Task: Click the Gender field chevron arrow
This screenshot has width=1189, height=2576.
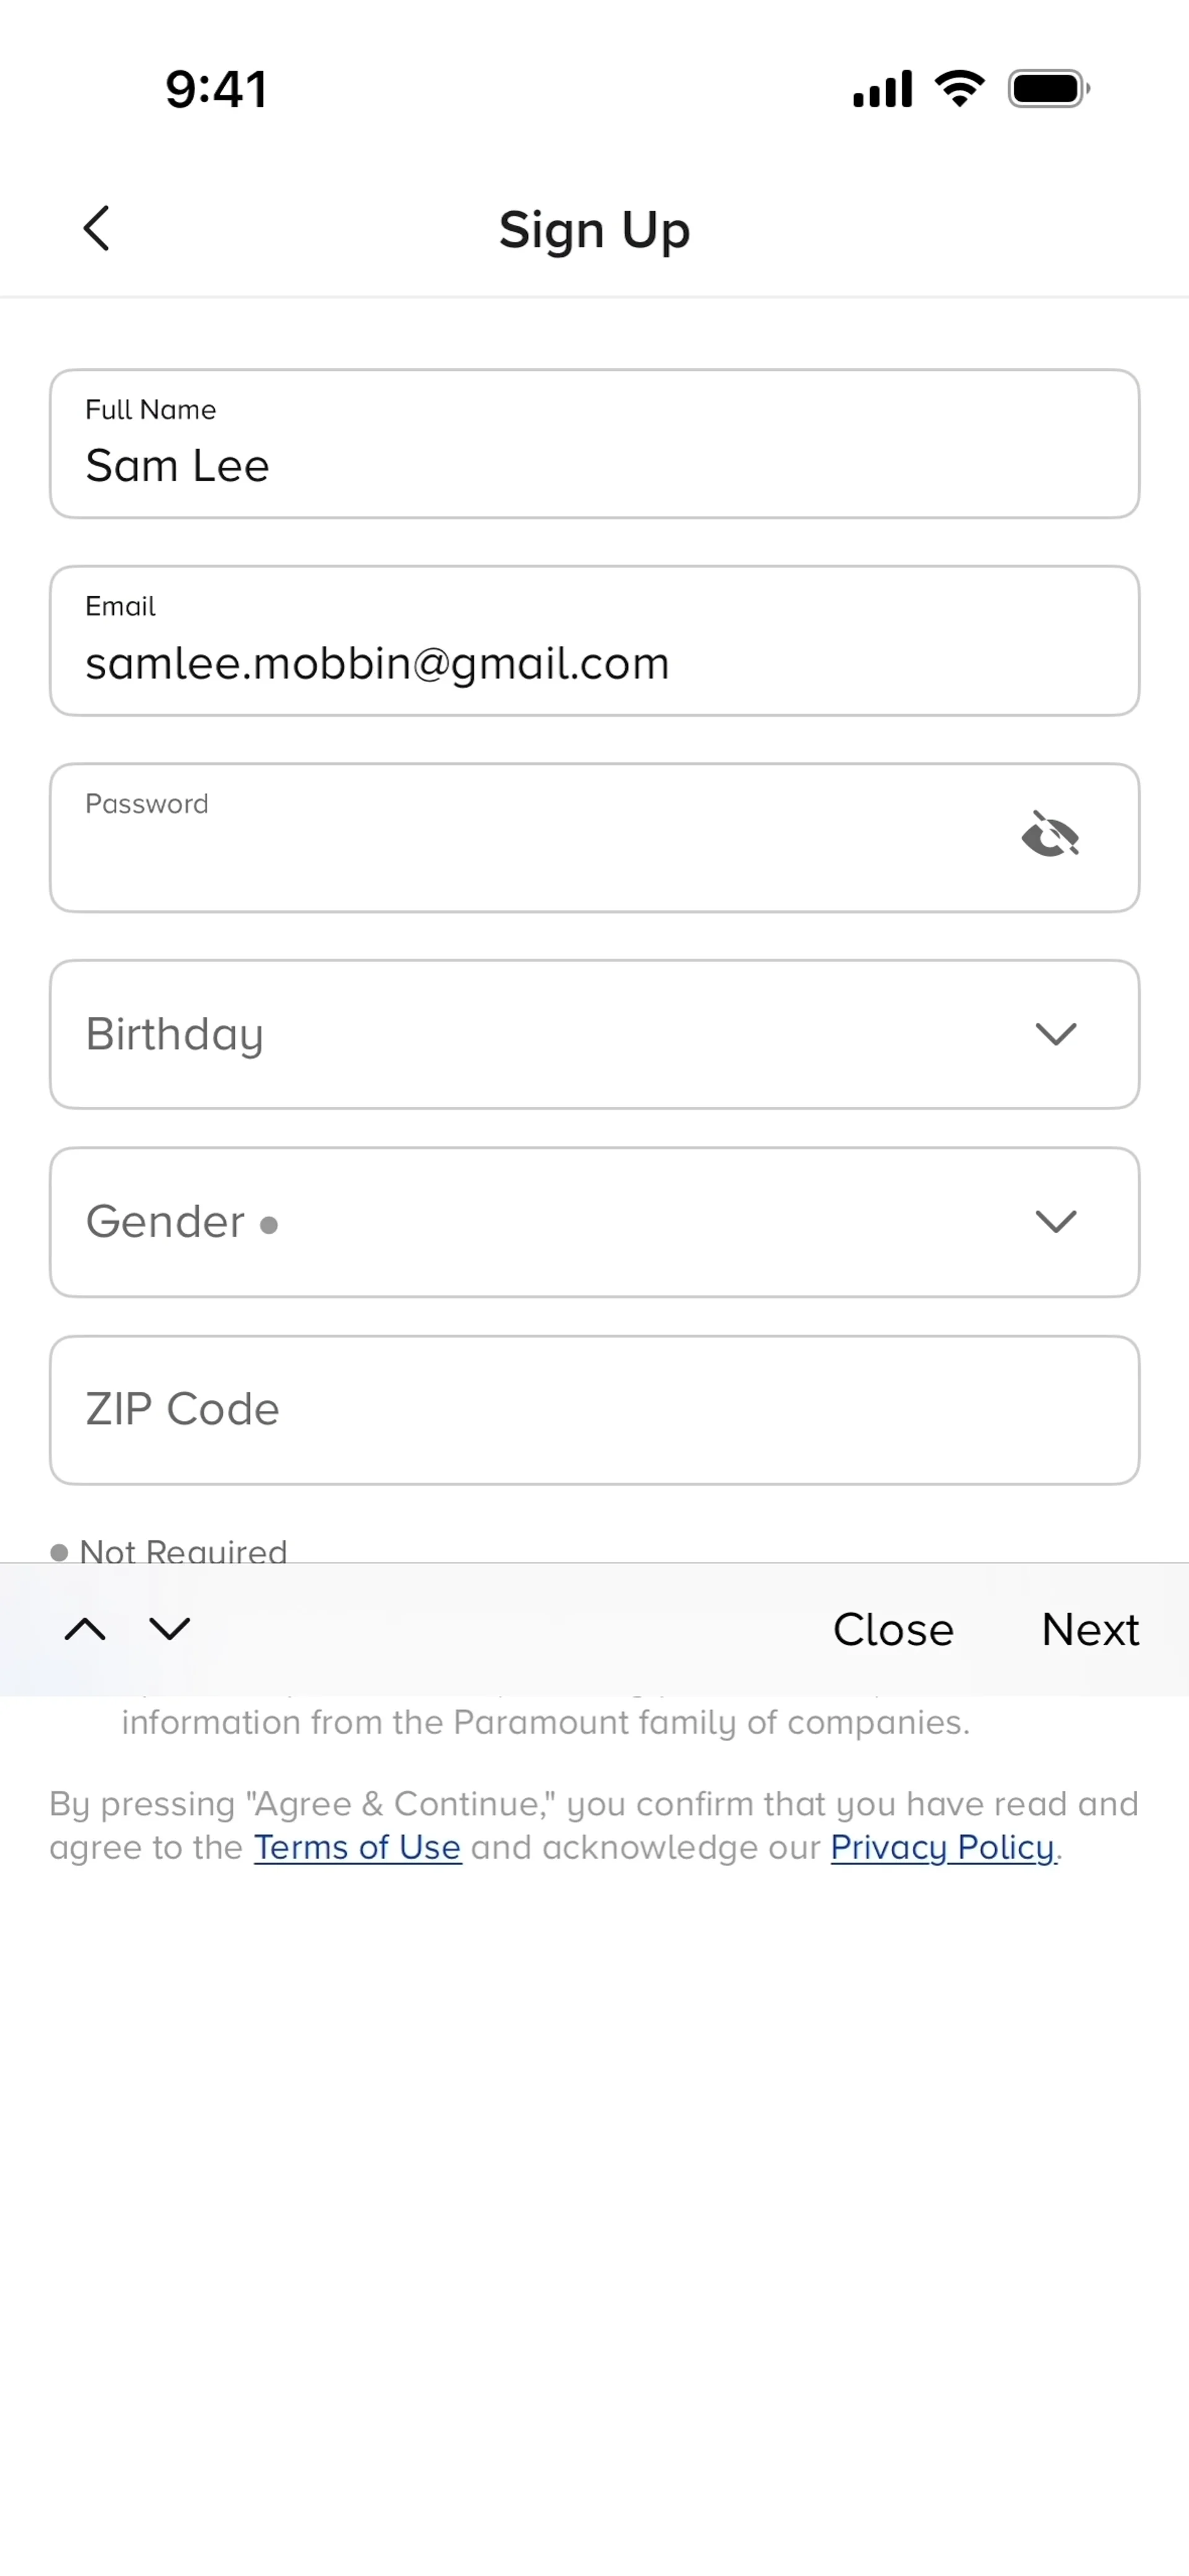Action: pos(1055,1221)
